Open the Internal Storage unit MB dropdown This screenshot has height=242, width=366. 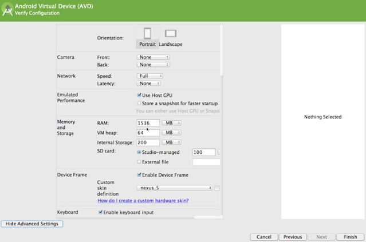[172, 142]
